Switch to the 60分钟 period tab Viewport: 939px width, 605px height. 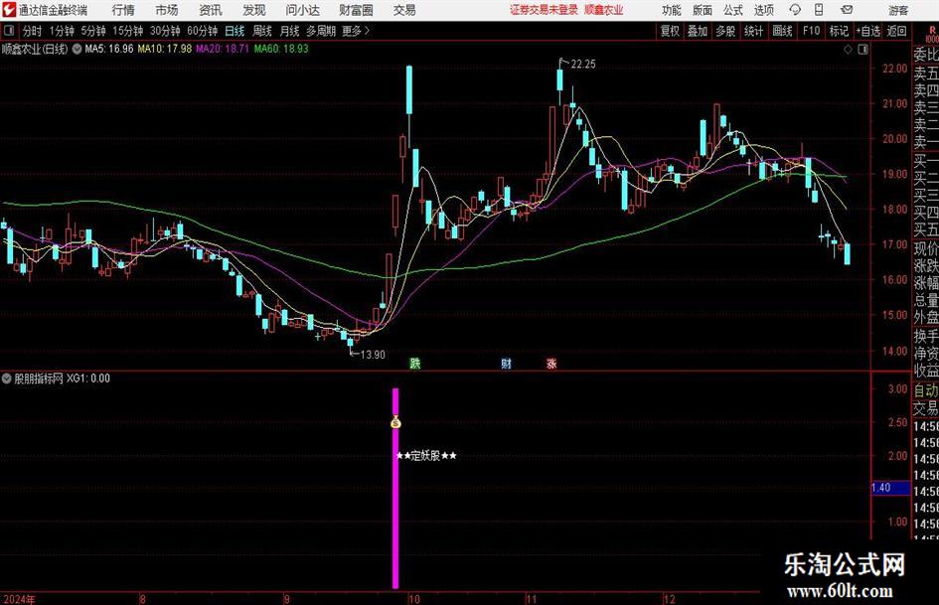coord(202,31)
